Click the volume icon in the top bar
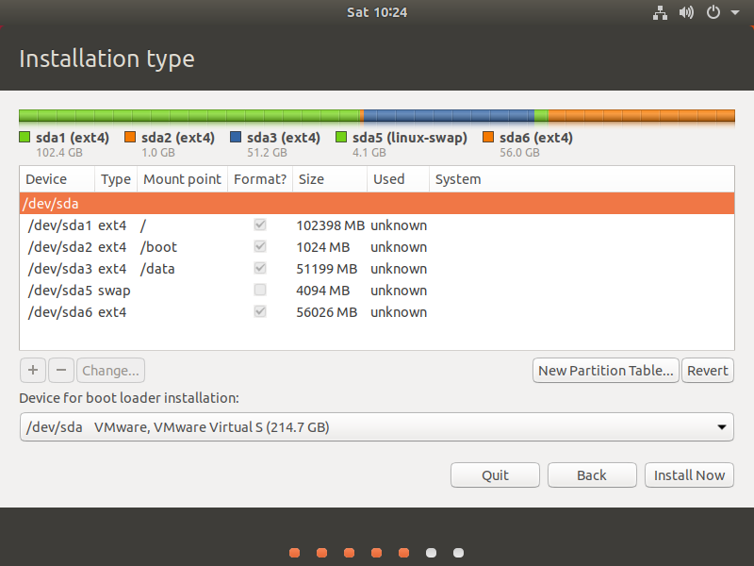 (x=686, y=12)
